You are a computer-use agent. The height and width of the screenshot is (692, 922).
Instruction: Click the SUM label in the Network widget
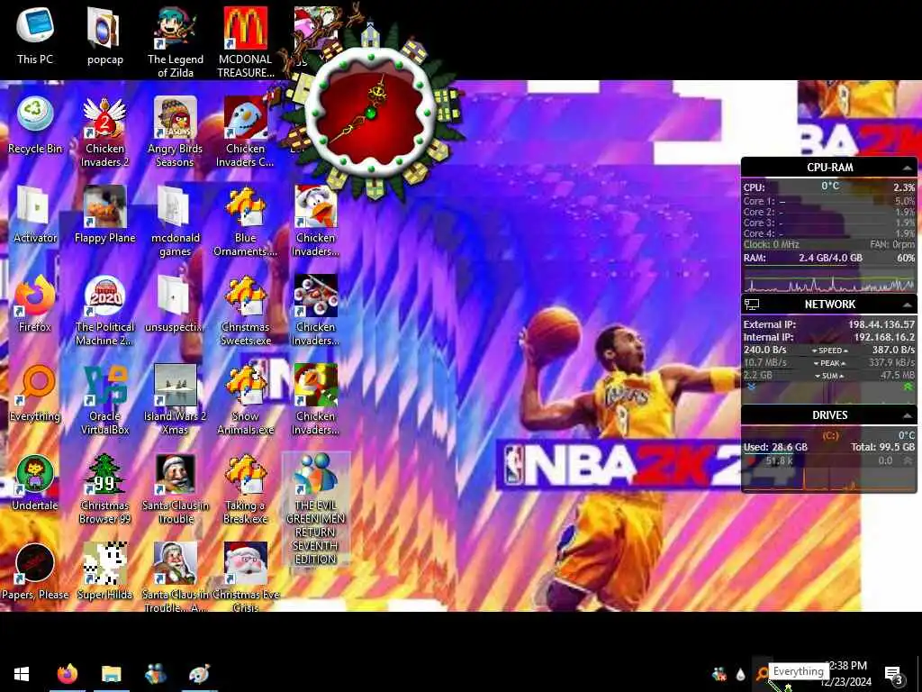click(829, 376)
